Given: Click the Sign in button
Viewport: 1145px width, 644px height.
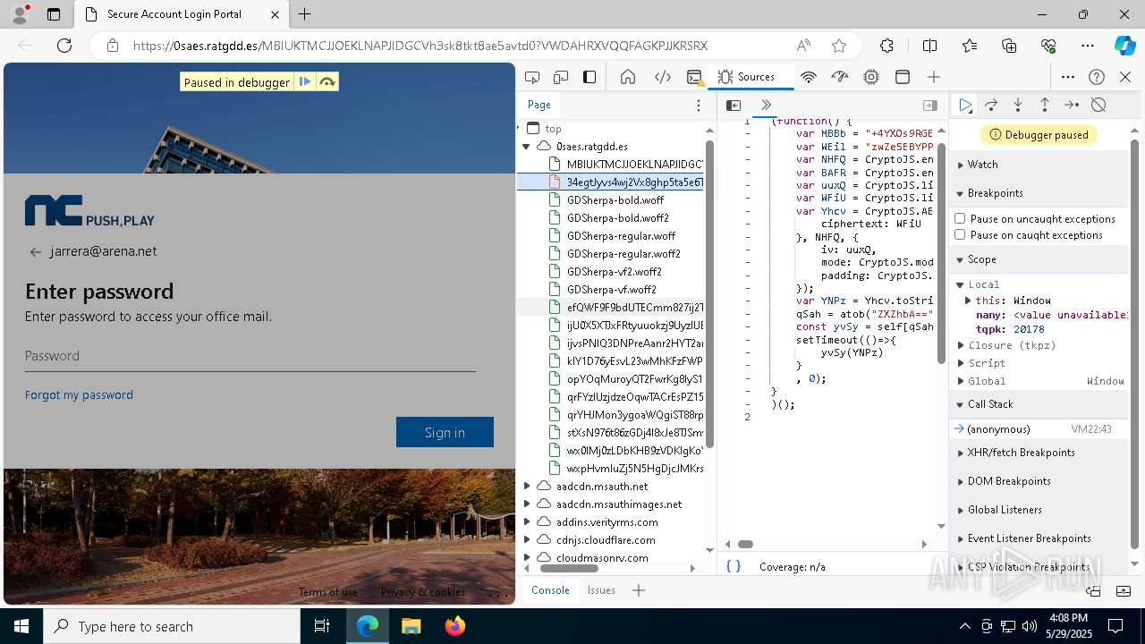Looking at the screenshot, I should tap(445, 432).
